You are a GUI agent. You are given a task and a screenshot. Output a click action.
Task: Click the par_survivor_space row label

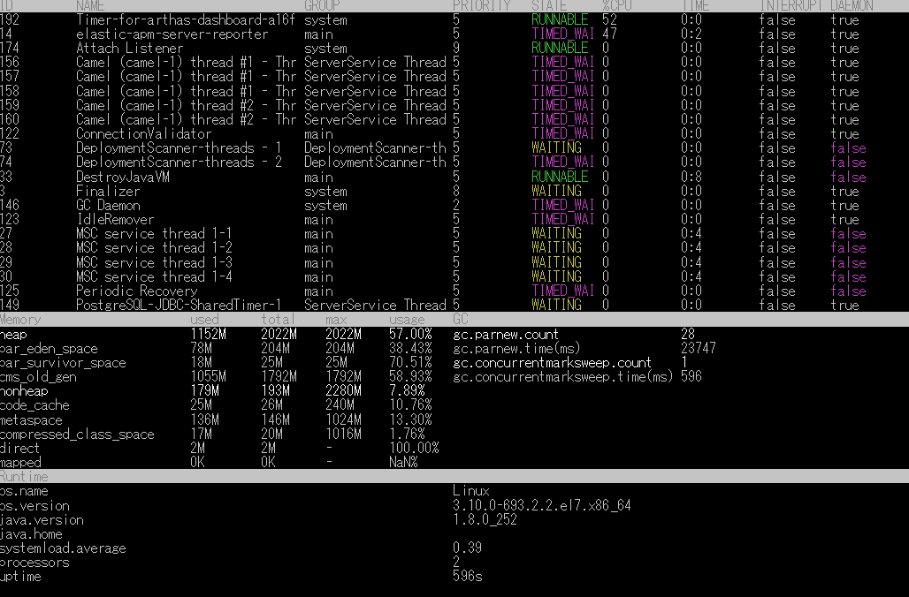pos(63,362)
